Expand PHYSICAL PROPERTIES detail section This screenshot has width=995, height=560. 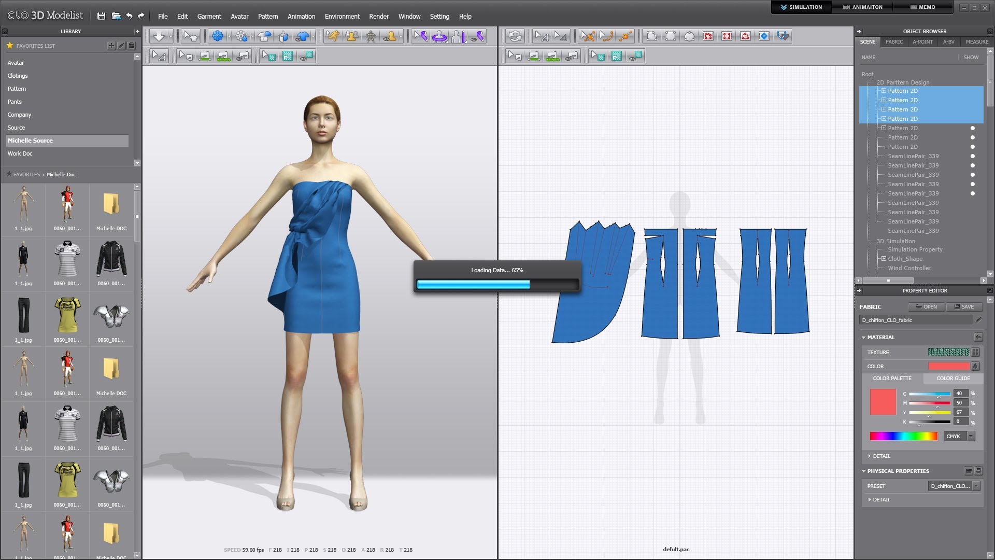[871, 499]
